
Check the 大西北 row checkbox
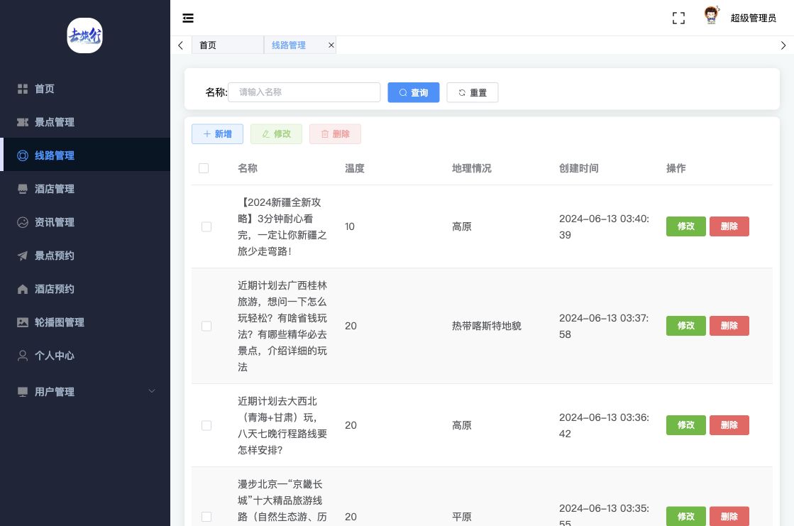tap(206, 425)
